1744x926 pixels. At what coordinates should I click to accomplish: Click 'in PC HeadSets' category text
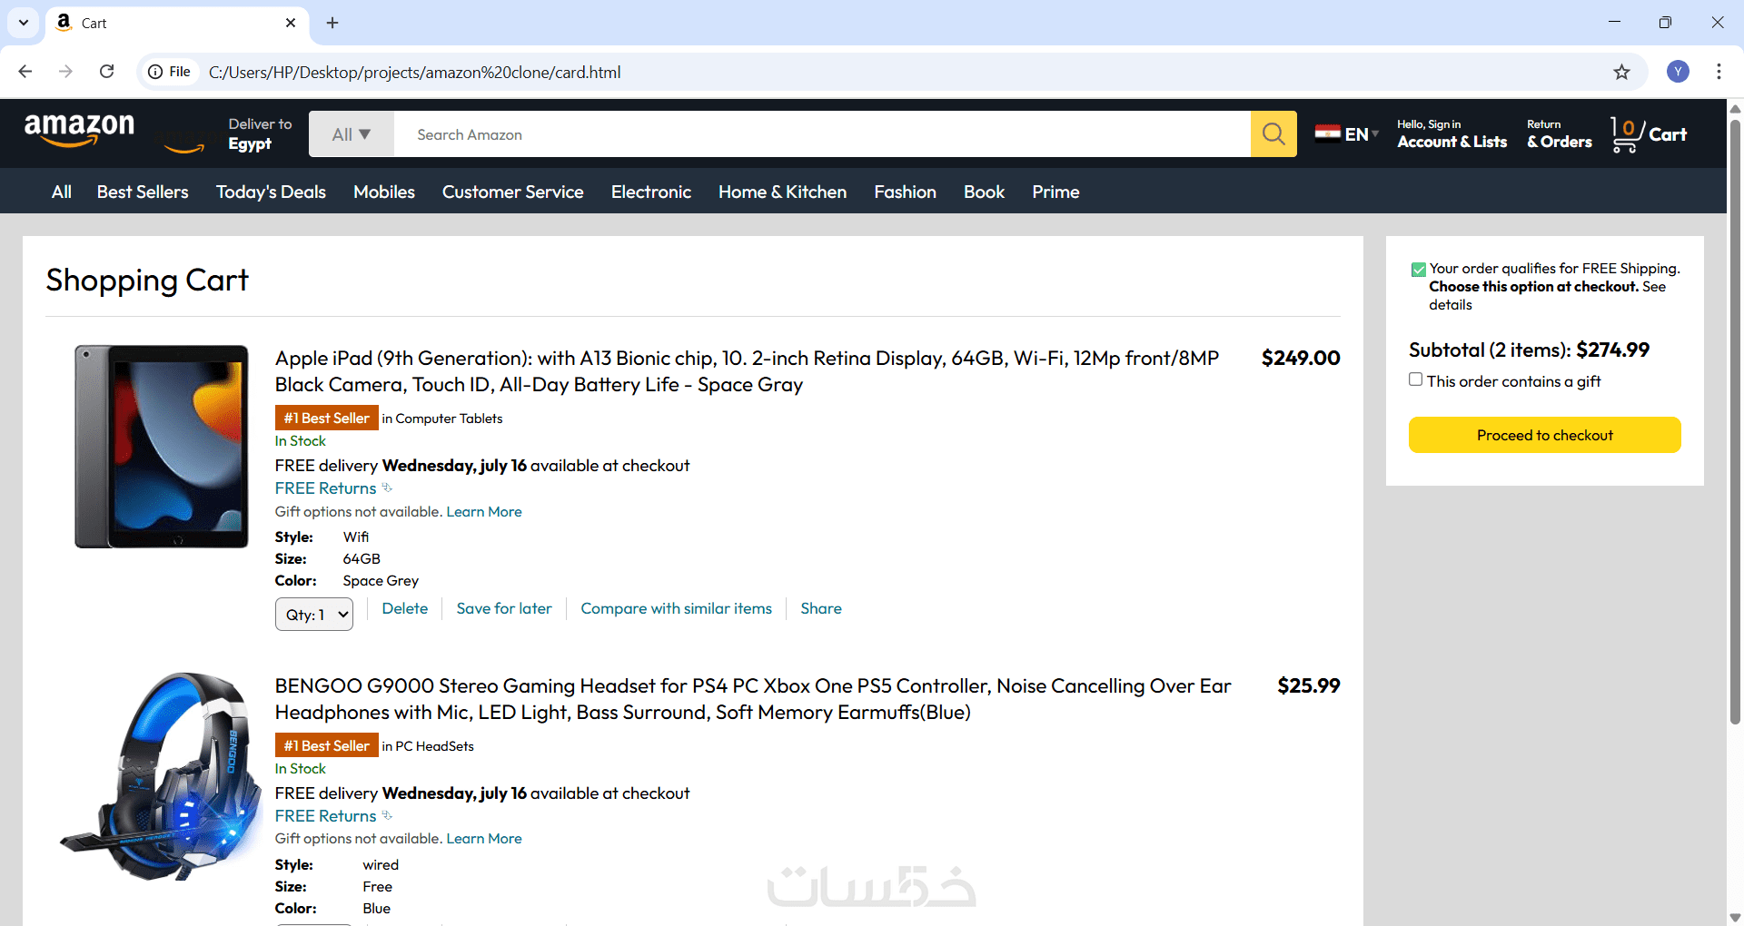[x=428, y=746]
